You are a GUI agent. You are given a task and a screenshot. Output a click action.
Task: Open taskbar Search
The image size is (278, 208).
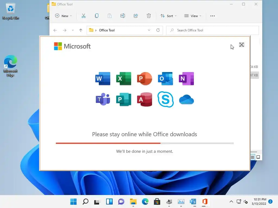[86, 201]
